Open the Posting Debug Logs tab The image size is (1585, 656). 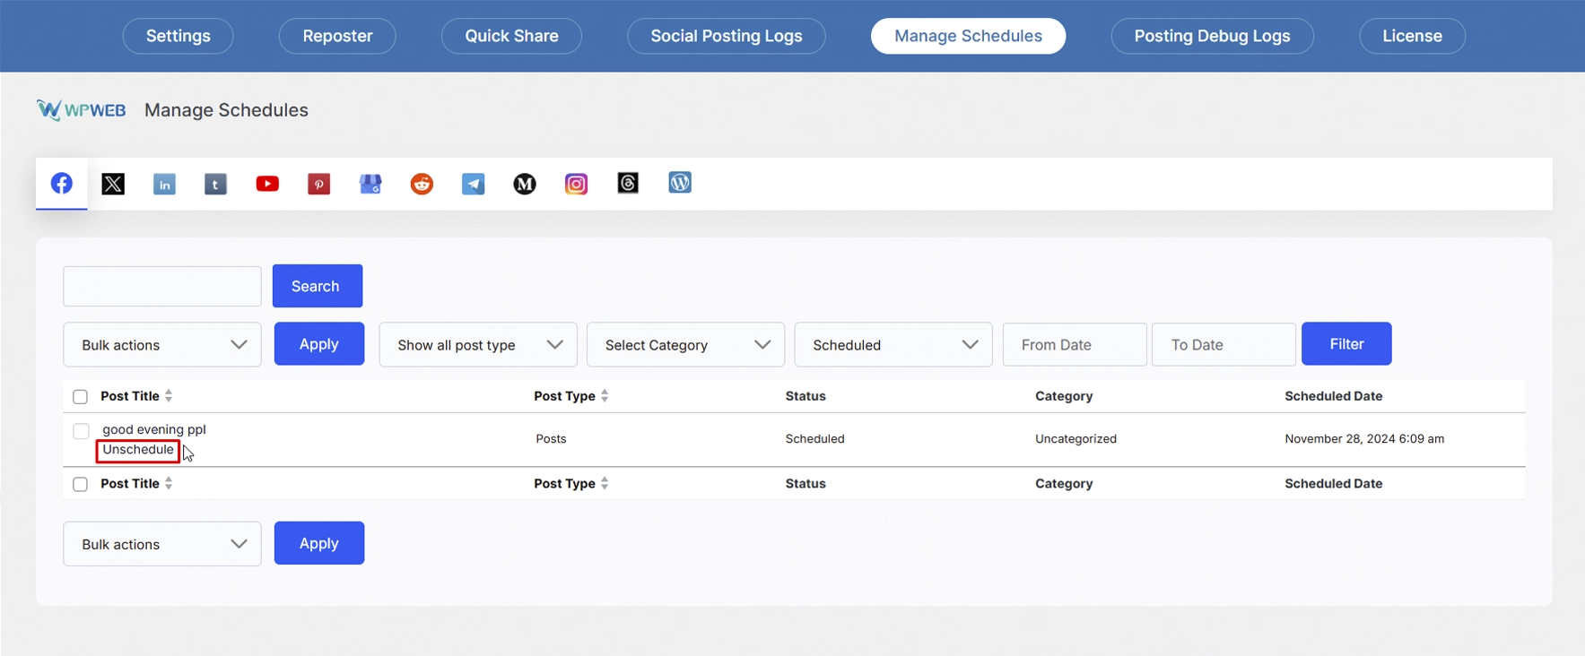pos(1213,36)
